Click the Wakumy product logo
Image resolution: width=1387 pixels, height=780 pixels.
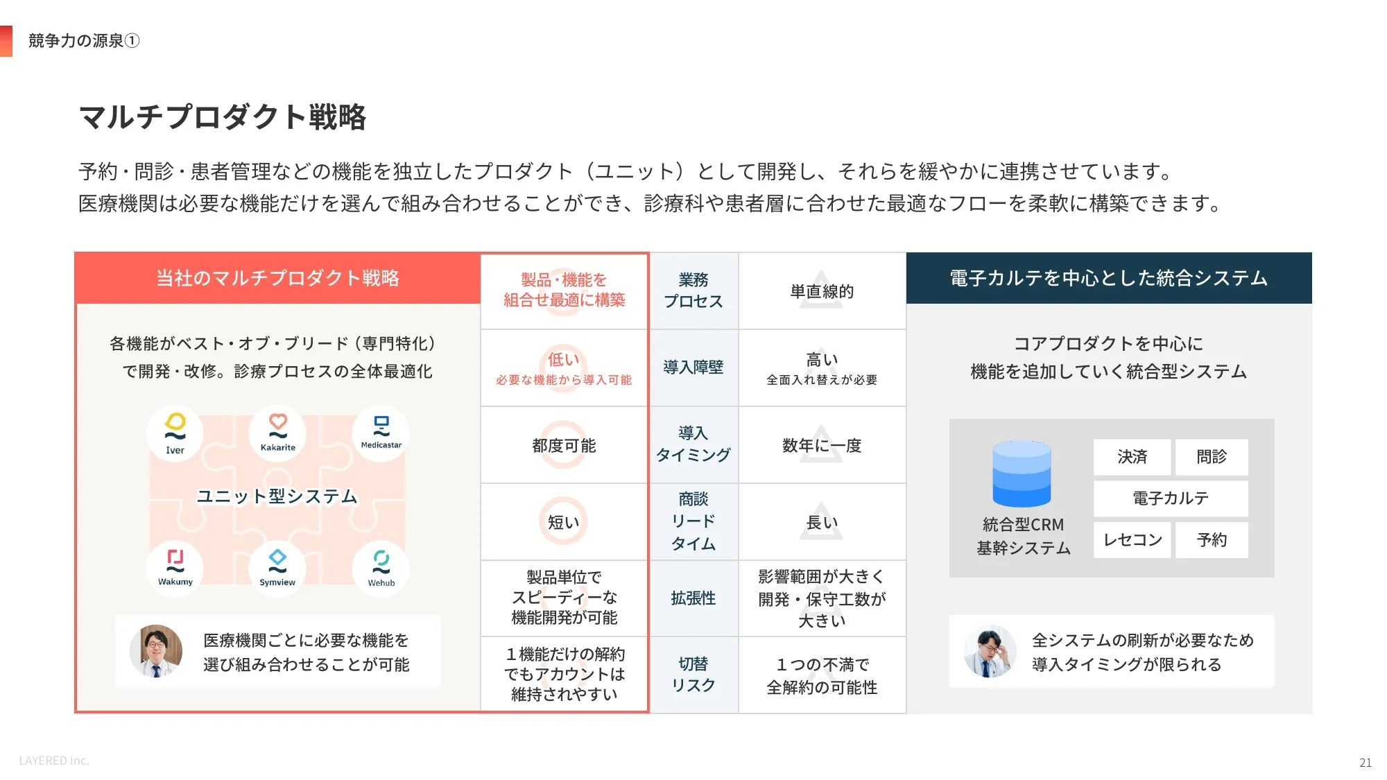(175, 568)
